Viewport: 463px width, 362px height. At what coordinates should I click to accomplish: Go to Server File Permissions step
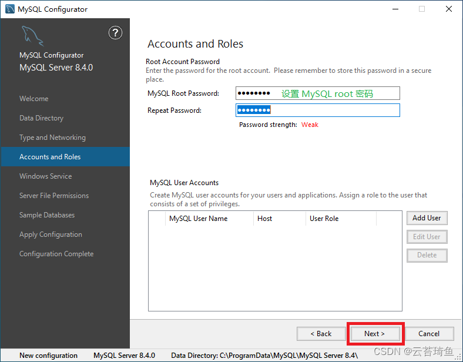[54, 196]
